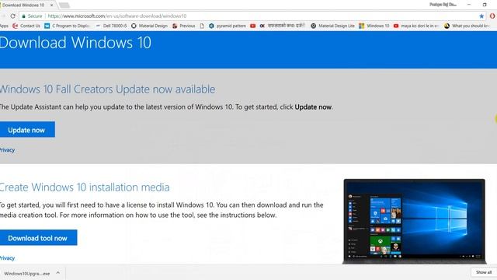The width and height of the screenshot is (497, 280).
Task: Open the downloaded Windows10Upgrade.exe file
Action: pyautogui.click(x=27, y=273)
